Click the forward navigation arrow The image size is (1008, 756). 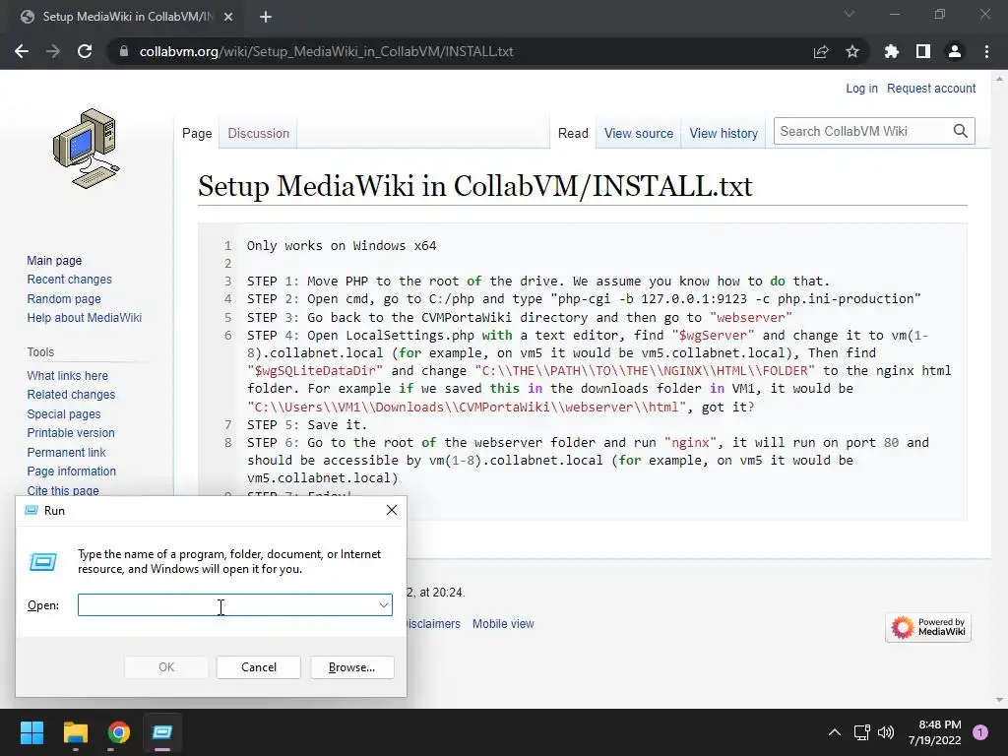pyautogui.click(x=53, y=51)
